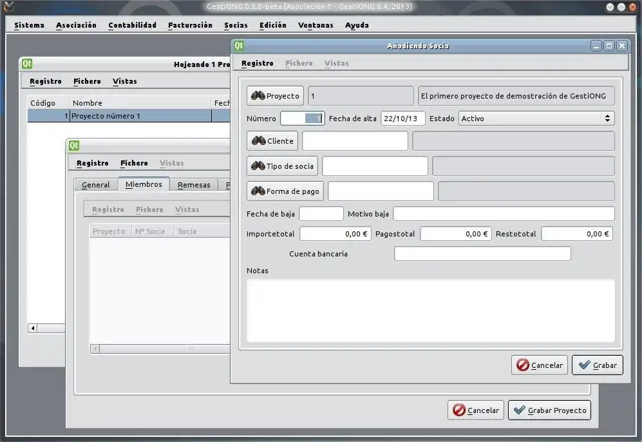
Task: Click the Importetotal amount field
Action: point(335,234)
